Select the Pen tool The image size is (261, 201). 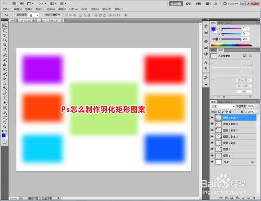click(x=5, y=93)
